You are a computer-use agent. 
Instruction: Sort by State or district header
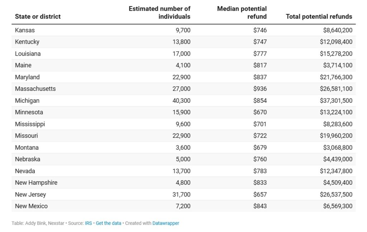coord(38,16)
